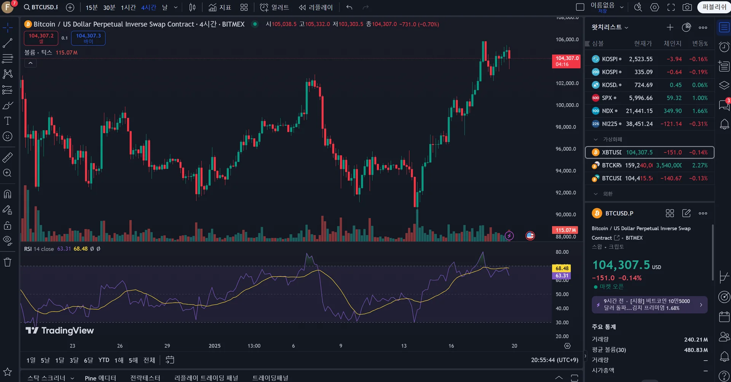Start bar replay with 리플레이

tap(316, 7)
